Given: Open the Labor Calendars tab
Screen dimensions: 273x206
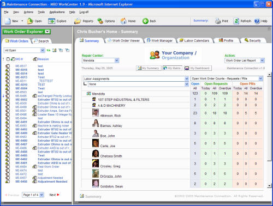Looking at the screenshot, I should coord(194,40).
